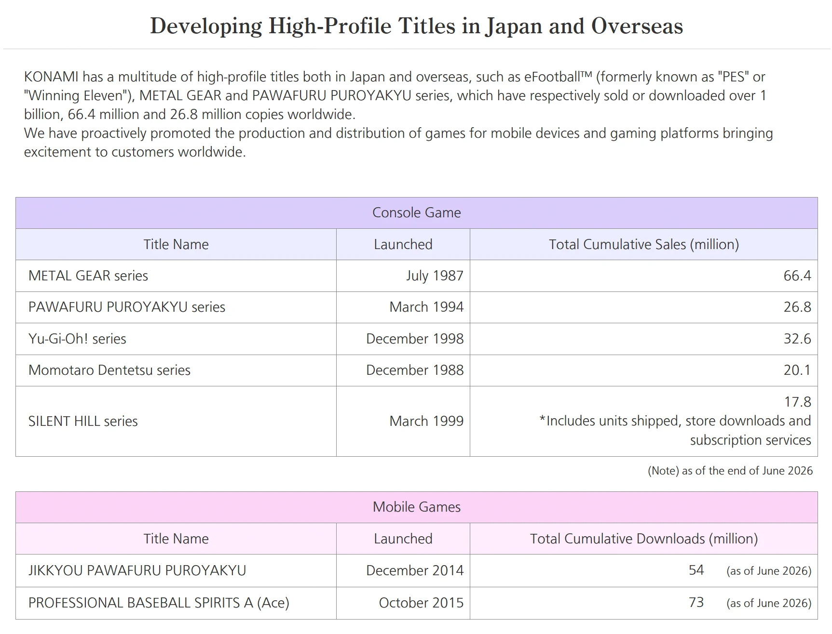Select the 'SILENT HILL series' cell
The height and width of the screenshot is (634, 832).
[176, 421]
